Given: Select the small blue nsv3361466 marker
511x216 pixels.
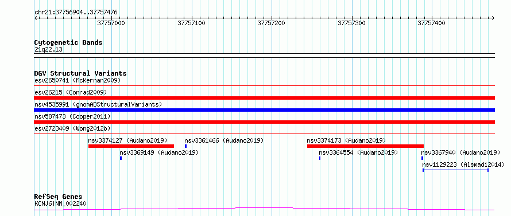Looking at the screenshot, I should pyautogui.click(x=186, y=146).
